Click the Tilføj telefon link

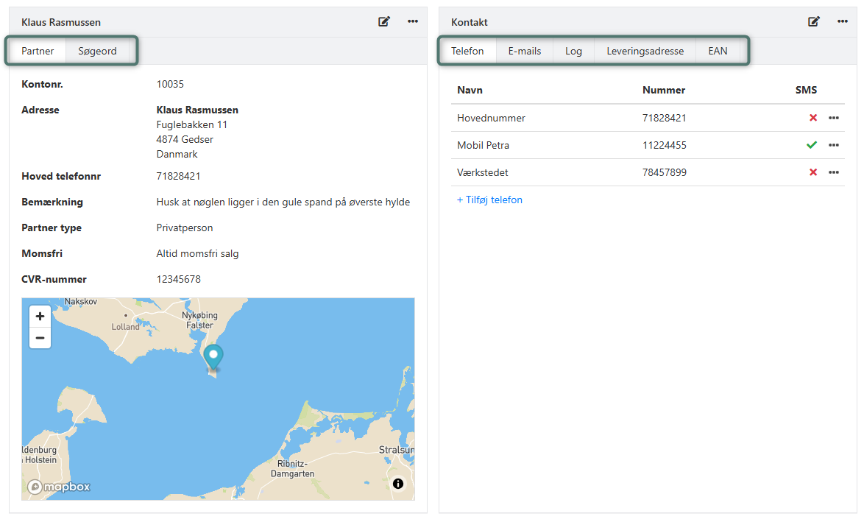point(489,200)
